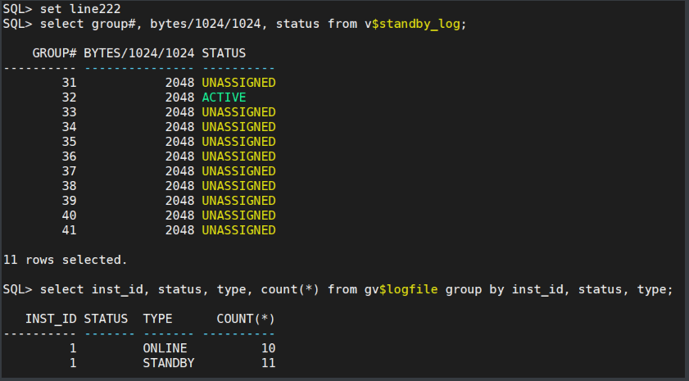
Task: Click the COUNT(*) column header
Action: click(x=246, y=319)
